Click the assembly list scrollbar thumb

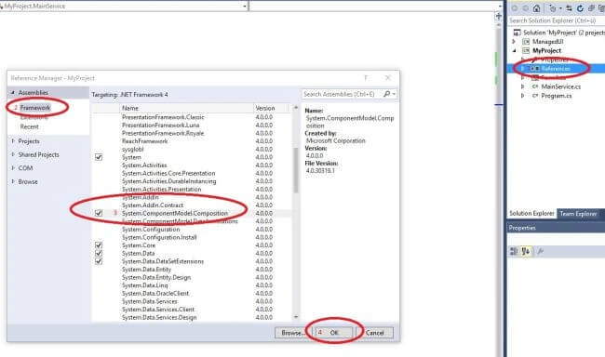pos(296,170)
